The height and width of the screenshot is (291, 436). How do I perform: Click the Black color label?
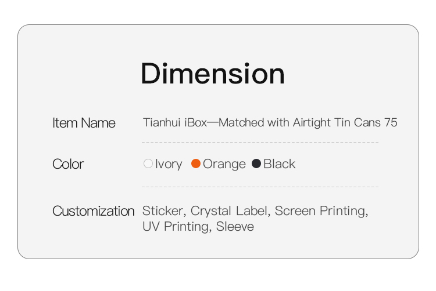[x=279, y=164]
